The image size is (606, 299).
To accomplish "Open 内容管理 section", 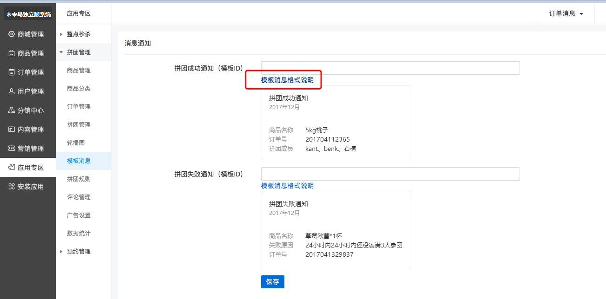I will 28,130.
